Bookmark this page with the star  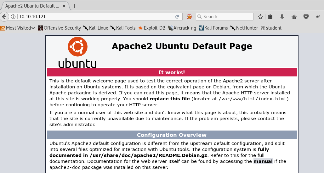pyautogui.click(x=260, y=17)
